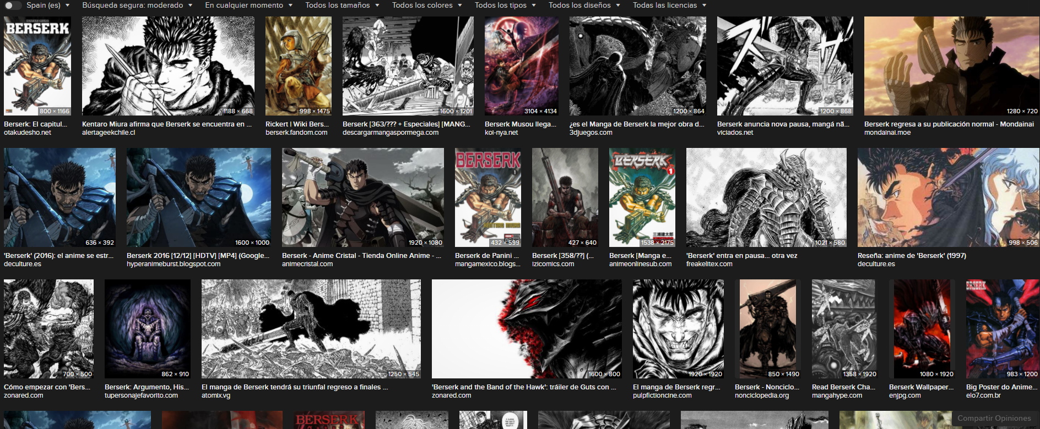The image size is (1040, 429).
Task: Click the freakelitex.com source text
Action: [709, 264]
